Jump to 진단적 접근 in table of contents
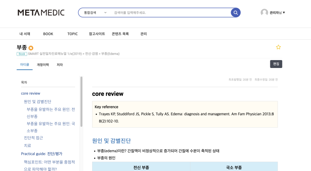311x171 pixels. (x=33, y=138)
